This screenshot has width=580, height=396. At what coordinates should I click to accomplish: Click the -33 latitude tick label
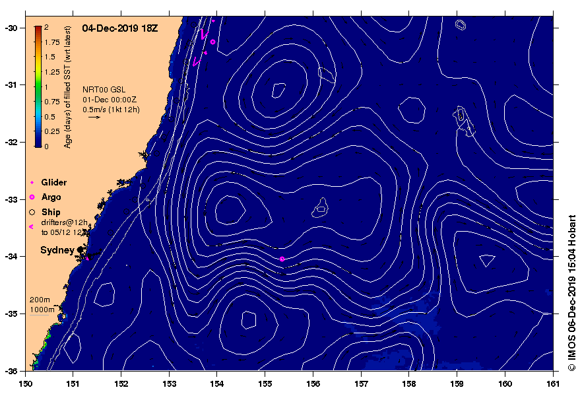(x=11, y=199)
